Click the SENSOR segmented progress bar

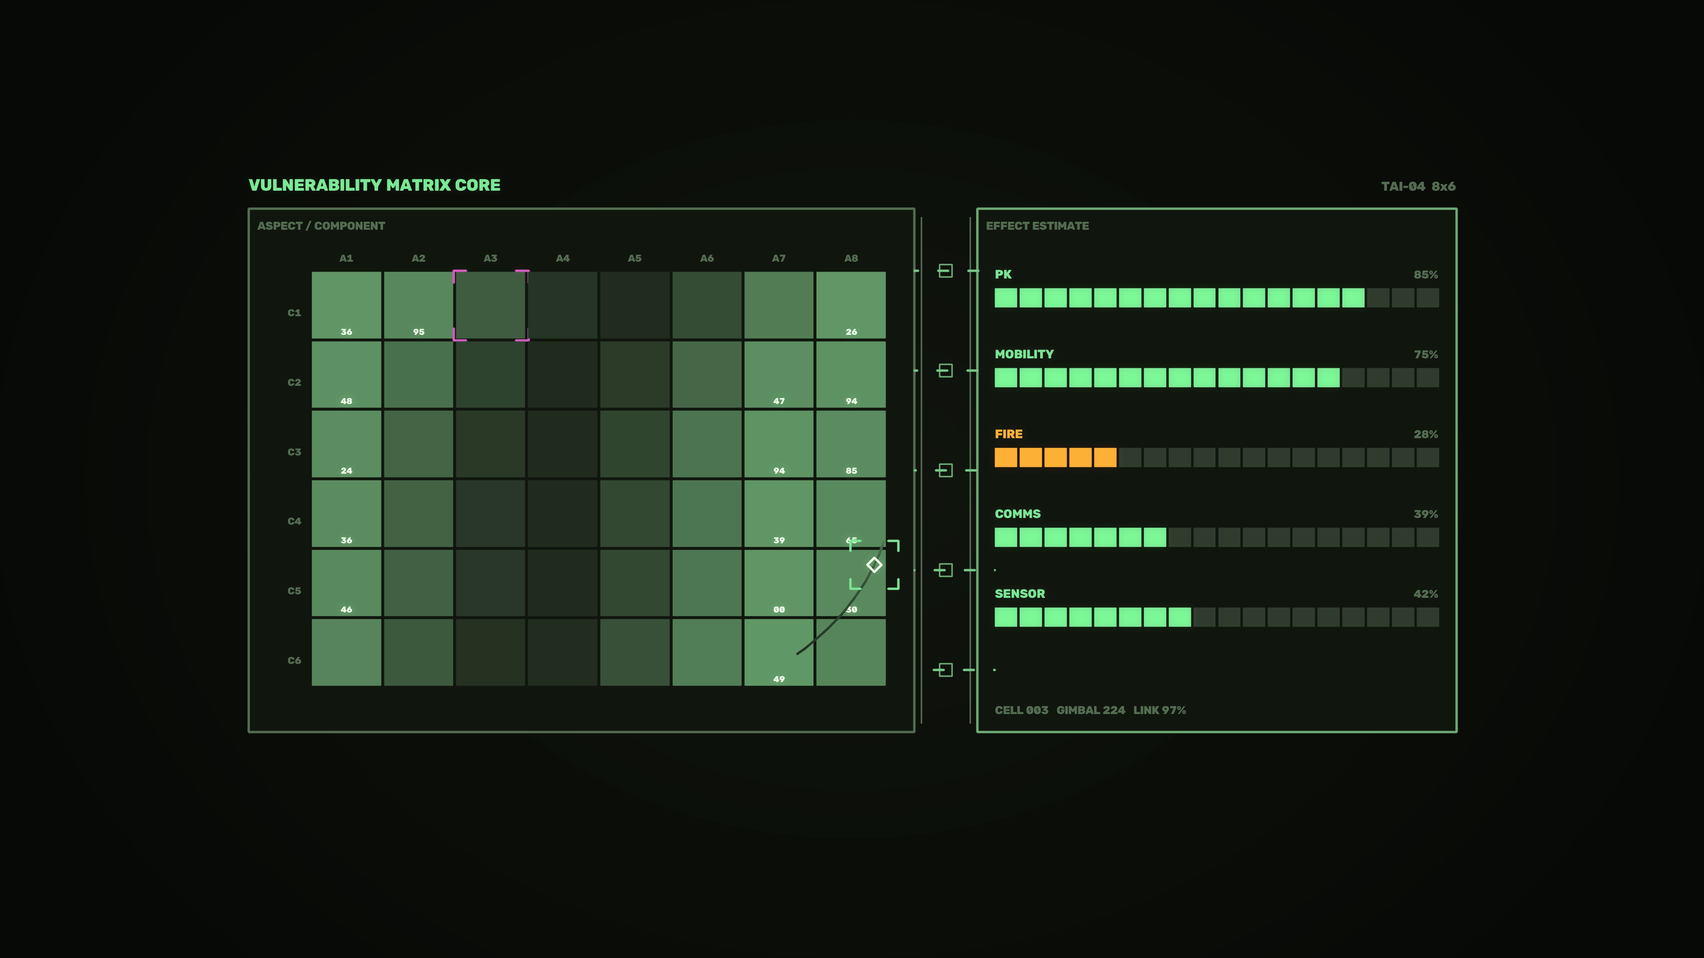(1216, 617)
